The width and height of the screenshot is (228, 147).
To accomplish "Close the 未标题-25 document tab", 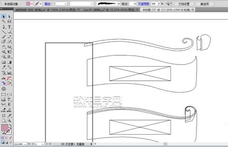I will 193,10.
